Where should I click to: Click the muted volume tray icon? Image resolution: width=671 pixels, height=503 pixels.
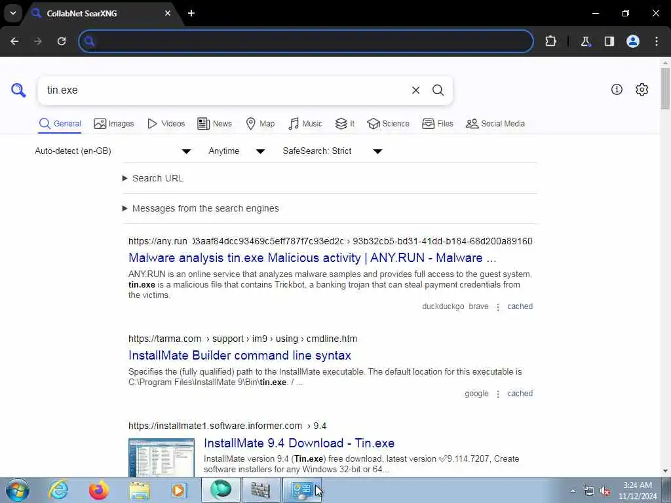coord(605,491)
